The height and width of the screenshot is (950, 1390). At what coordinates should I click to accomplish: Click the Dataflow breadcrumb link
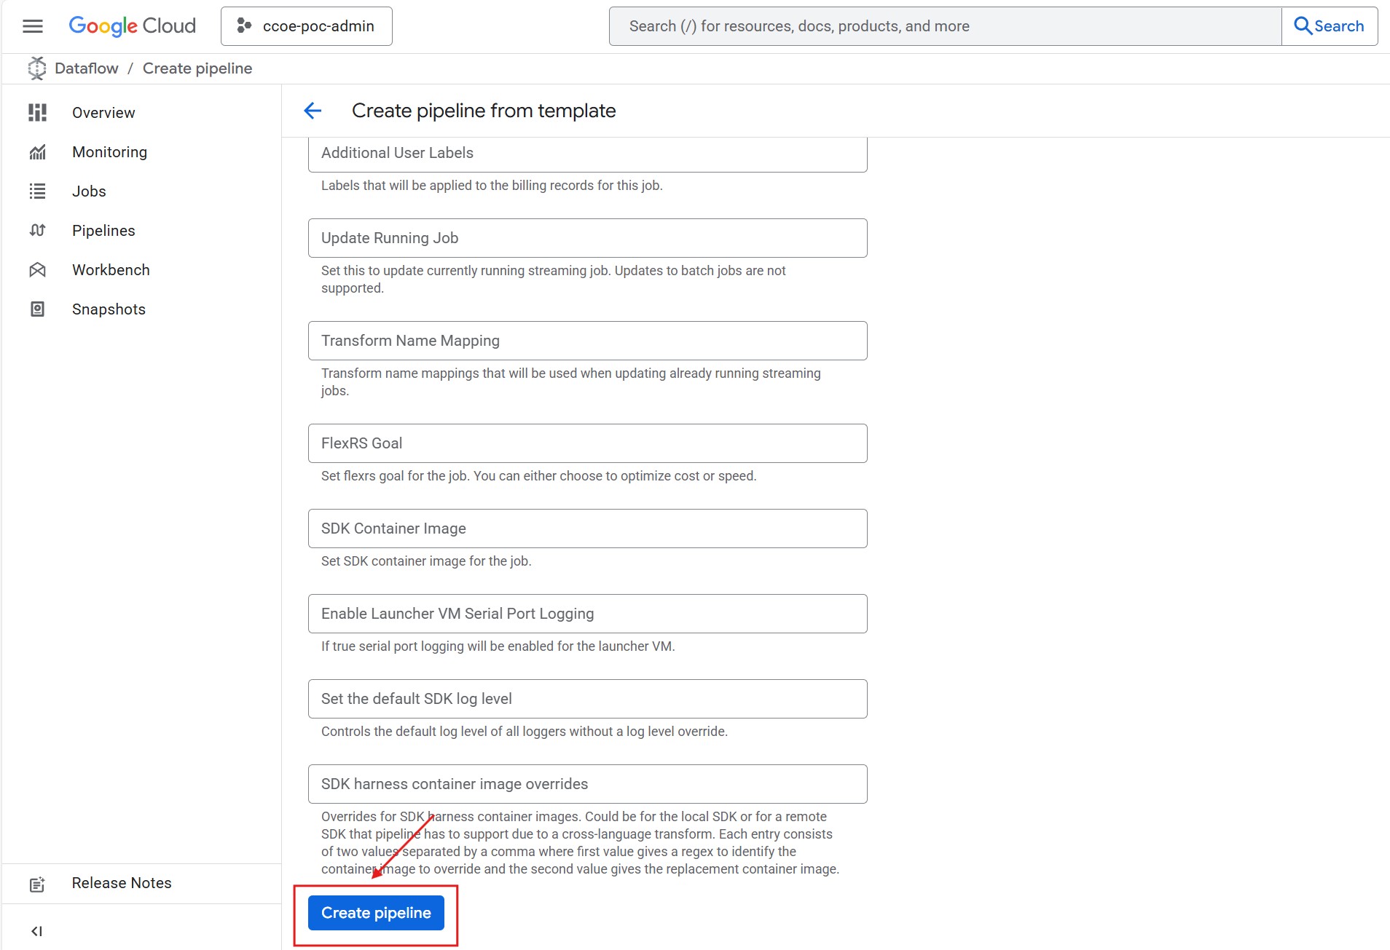[x=86, y=68]
